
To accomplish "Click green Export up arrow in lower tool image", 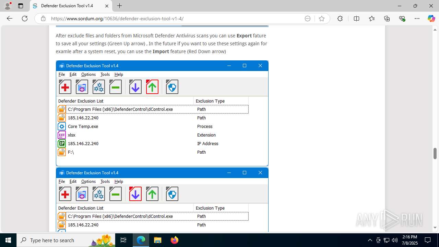I will click(152, 194).
